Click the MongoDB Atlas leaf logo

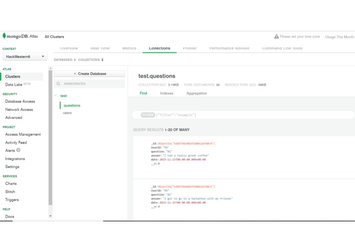coord(4,36)
